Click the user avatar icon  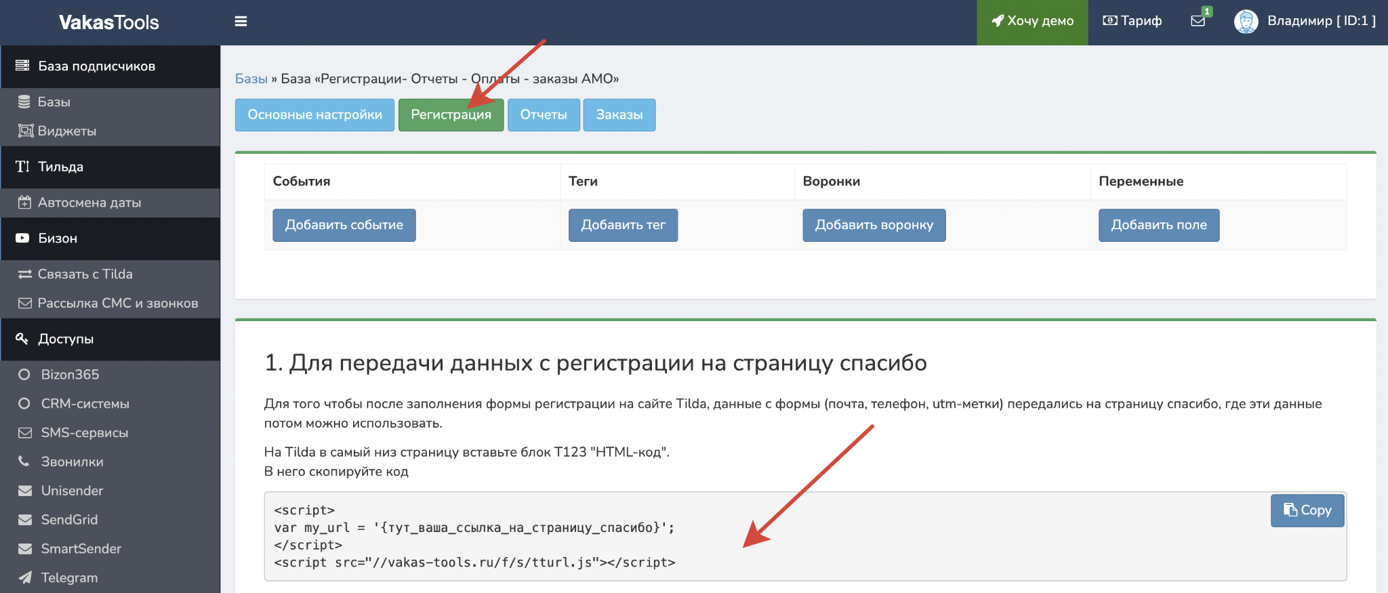[x=1246, y=22]
